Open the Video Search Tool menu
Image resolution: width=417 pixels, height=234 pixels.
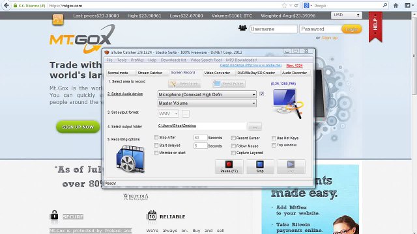pyautogui.click(x=206, y=60)
